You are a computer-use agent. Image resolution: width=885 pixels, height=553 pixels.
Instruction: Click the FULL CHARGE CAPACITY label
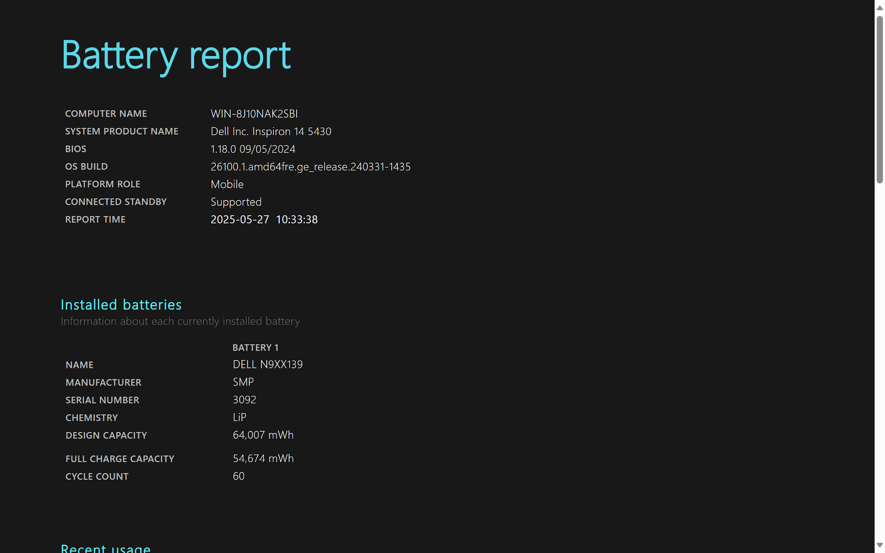tap(120, 459)
